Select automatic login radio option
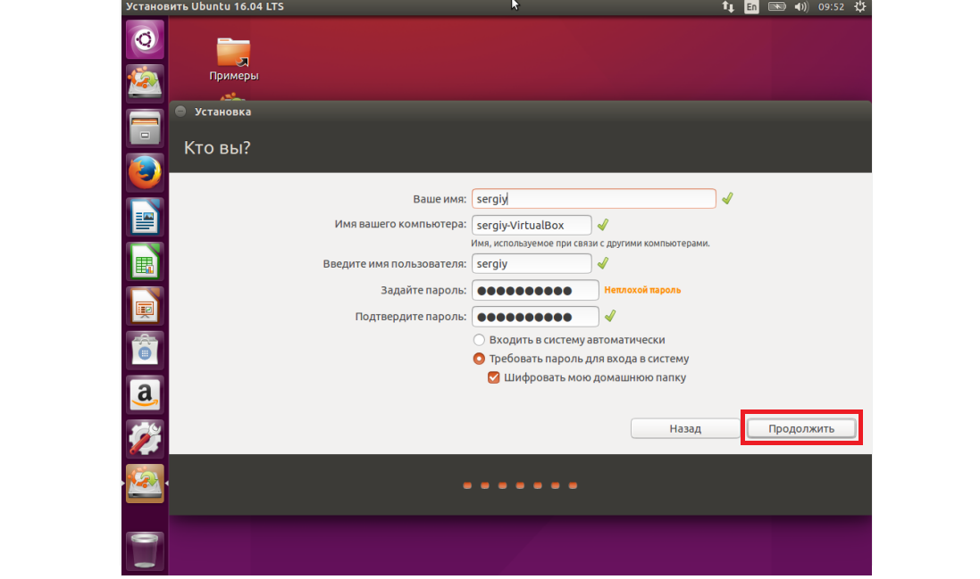 [480, 340]
